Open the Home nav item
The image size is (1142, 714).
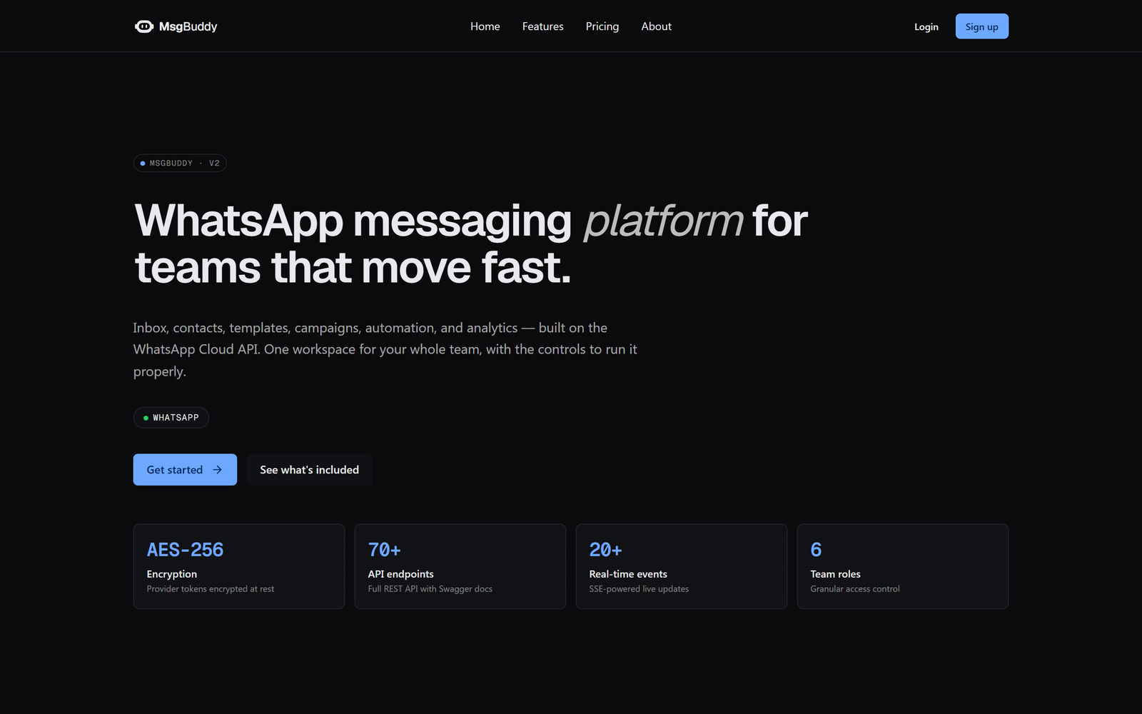(x=485, y=26)
